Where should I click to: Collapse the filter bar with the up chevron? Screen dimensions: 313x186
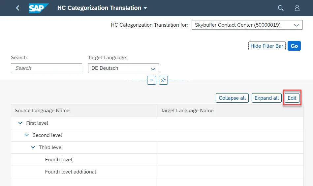pyautogui.click(x=151, y=80)
